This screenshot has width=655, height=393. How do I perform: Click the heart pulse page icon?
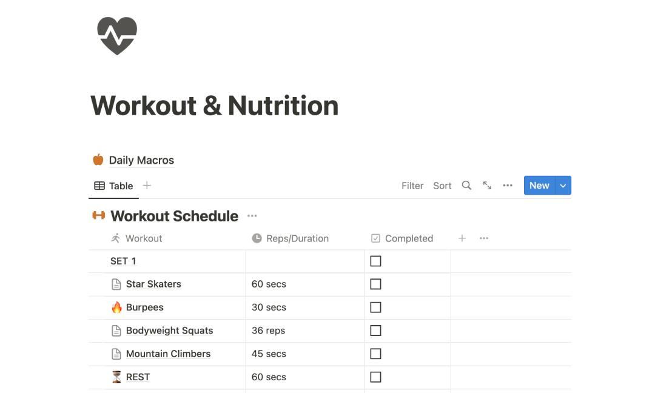pos(117,36)
